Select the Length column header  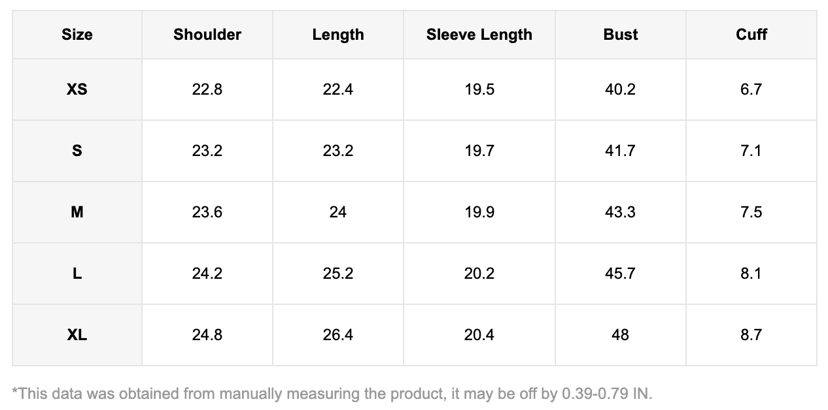click(338, 35)
